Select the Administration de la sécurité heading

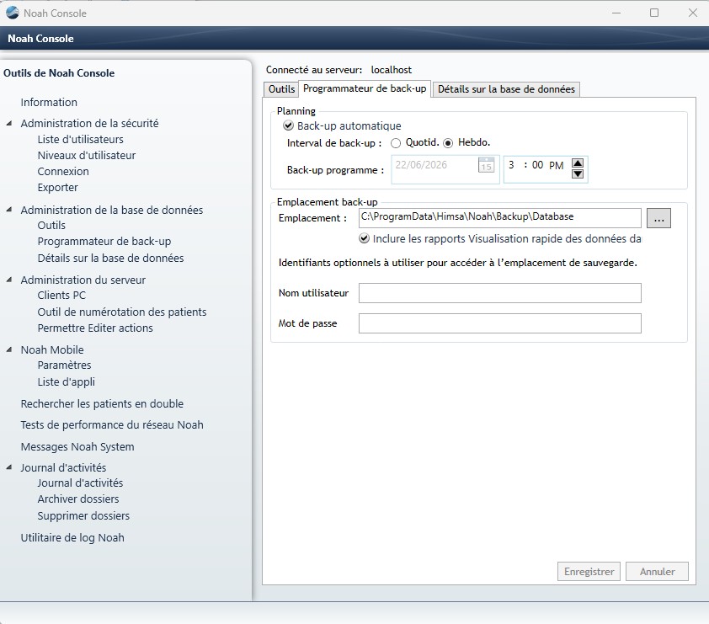click(x=89, y=124)
